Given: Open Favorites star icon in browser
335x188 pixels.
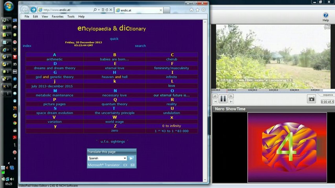Looking at the screenshot, I should click(197, 10).
